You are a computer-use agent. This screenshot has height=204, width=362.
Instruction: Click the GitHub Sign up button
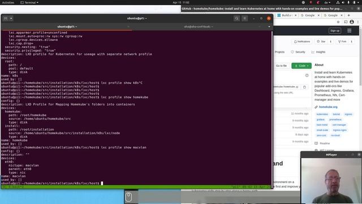(x=335, y=31)
